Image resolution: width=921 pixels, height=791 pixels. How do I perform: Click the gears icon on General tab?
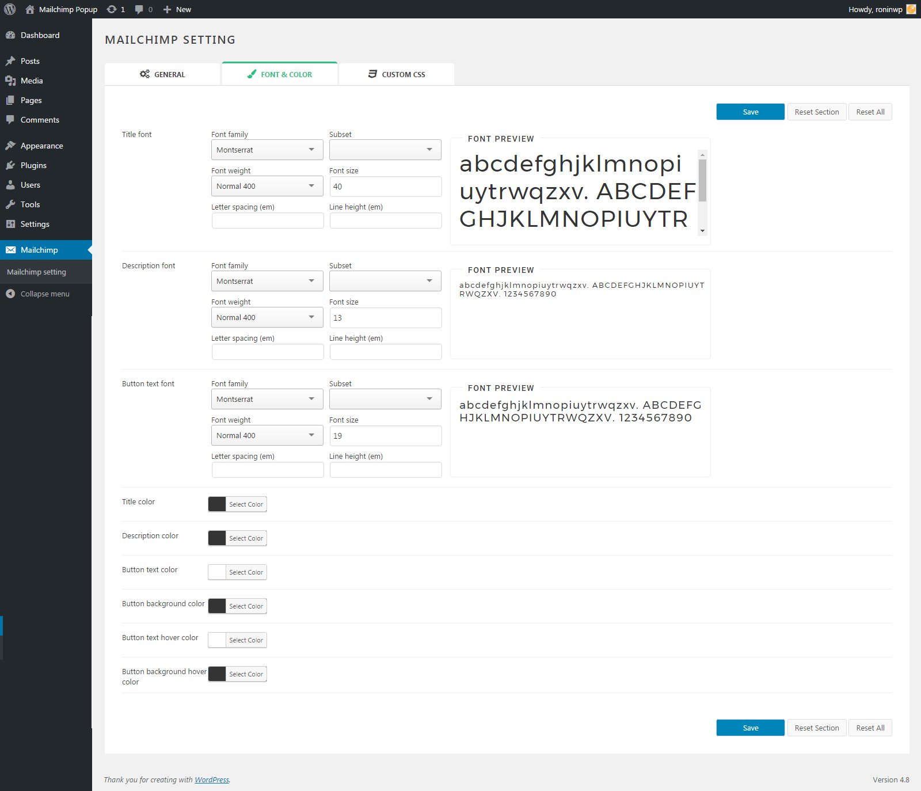pos(144,74)
